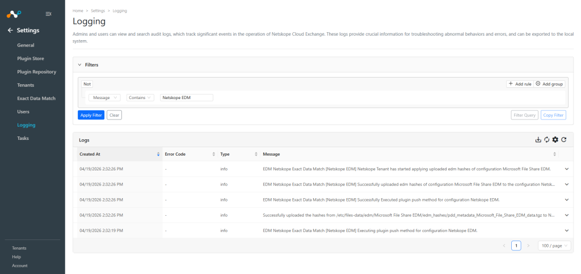Image resolution: width=581 pixels, height=274 pixels.
Task: Toggle the Not filter condition
Action: click(87, 84)
